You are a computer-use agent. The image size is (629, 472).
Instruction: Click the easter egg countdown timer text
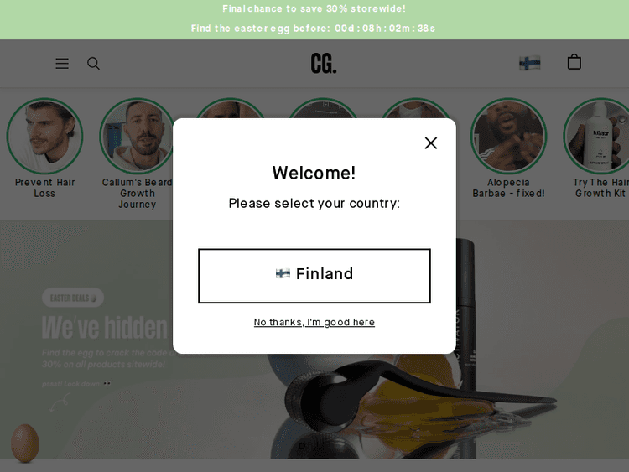[x=313, y=29]
